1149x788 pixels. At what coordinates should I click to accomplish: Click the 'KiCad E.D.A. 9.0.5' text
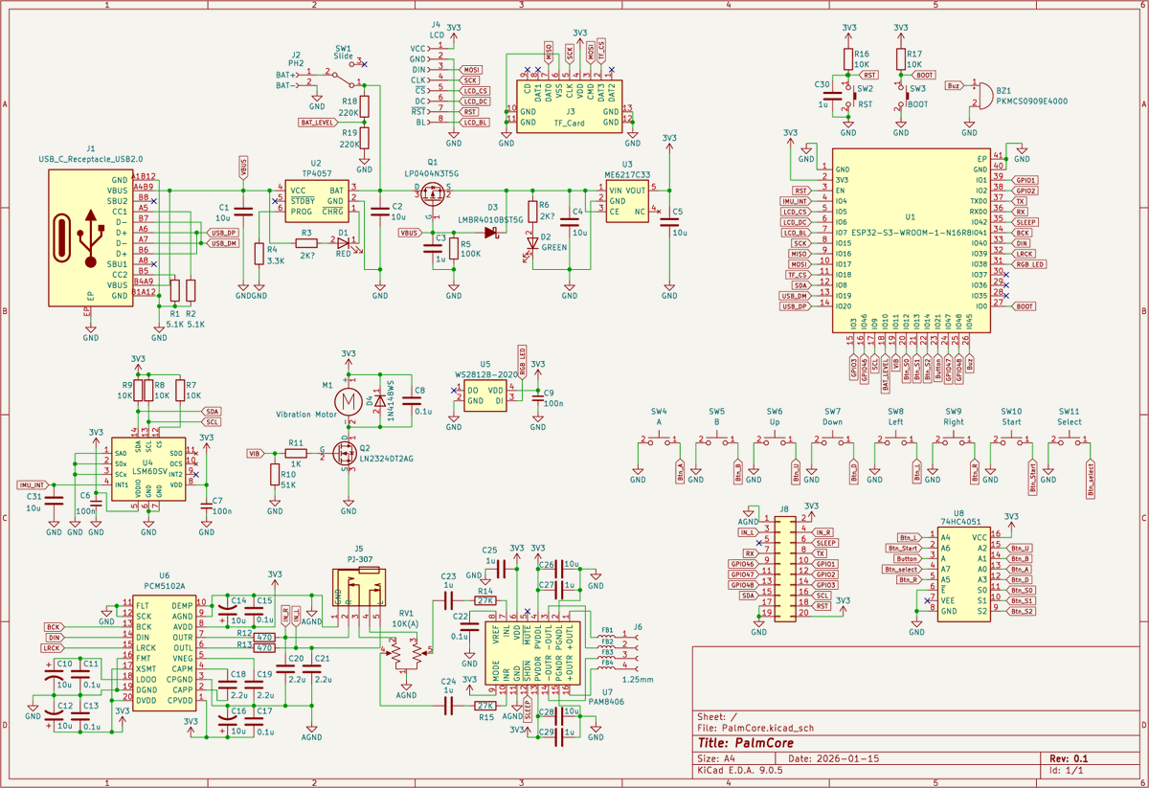[740, 770]
